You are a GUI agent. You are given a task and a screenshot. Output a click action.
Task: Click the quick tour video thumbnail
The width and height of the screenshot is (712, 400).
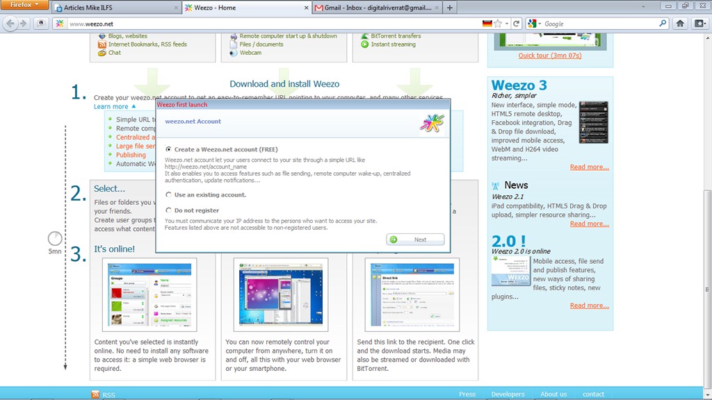[550, 41]
